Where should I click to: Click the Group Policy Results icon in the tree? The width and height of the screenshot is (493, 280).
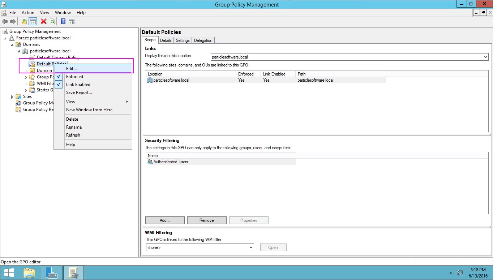(18, 109)
